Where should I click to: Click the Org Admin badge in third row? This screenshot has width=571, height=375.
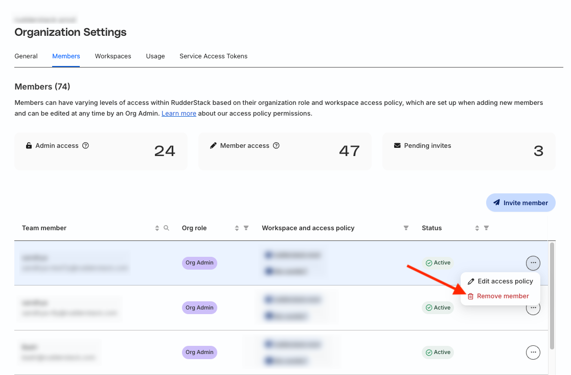click(199, 352)
